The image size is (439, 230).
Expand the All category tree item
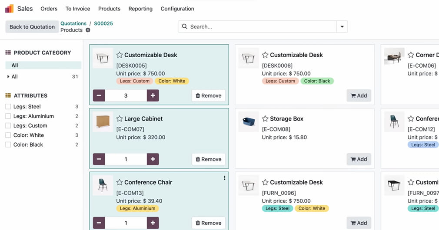pyautogui.click(x=8, y=77)
